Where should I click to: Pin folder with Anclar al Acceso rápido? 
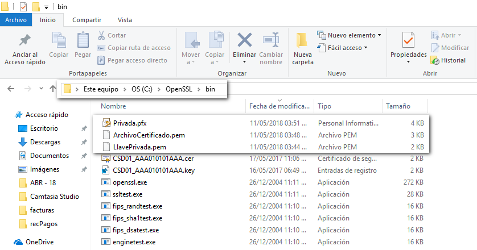25,49
